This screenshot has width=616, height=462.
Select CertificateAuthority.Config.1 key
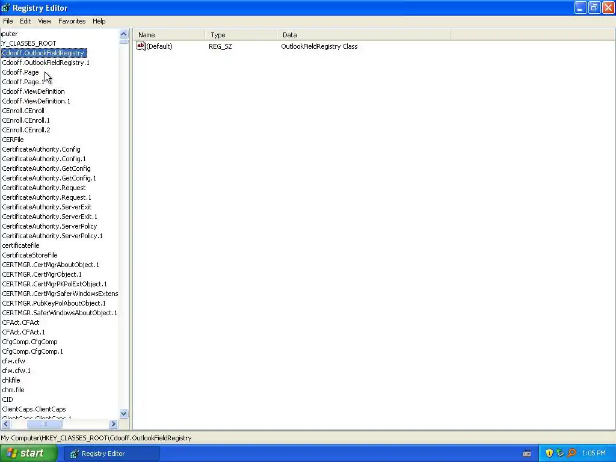tap(44, 159)
